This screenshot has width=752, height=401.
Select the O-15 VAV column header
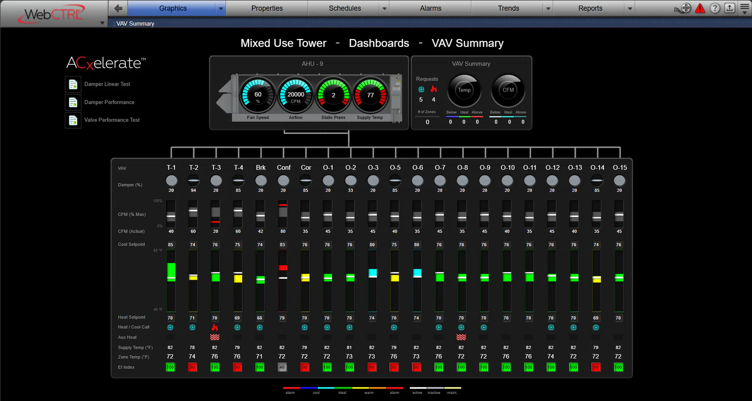pos(619,167)
